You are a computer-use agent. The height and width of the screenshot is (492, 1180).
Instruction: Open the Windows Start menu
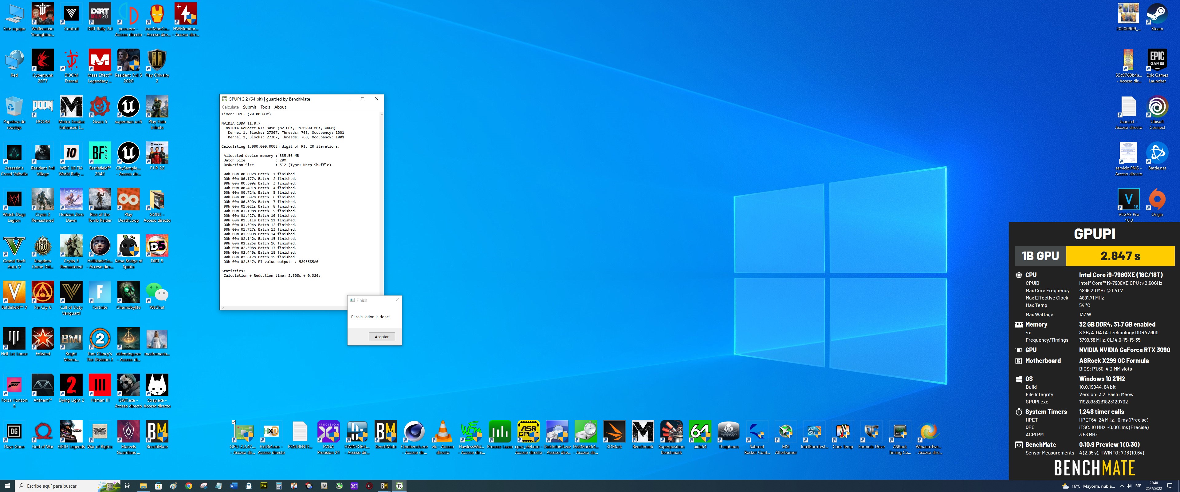point(7,486)
